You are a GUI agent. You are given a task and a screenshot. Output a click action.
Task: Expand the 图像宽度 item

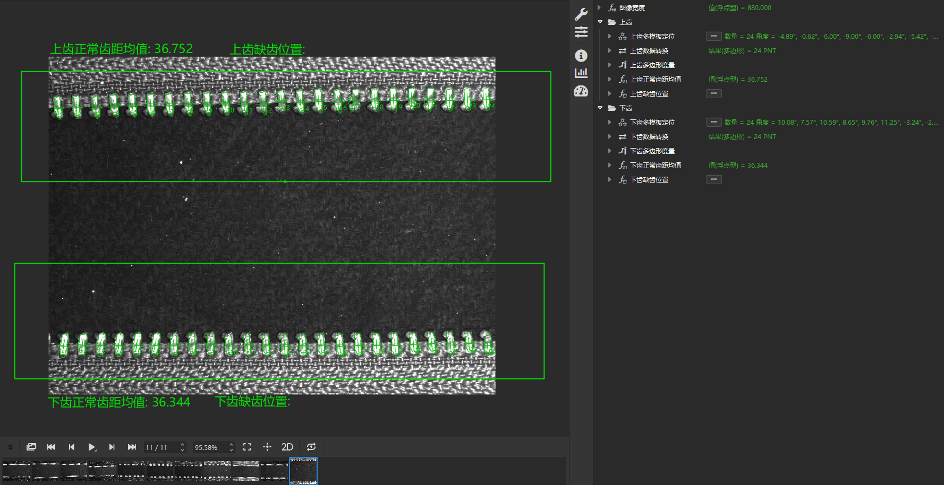coord(599,8)
